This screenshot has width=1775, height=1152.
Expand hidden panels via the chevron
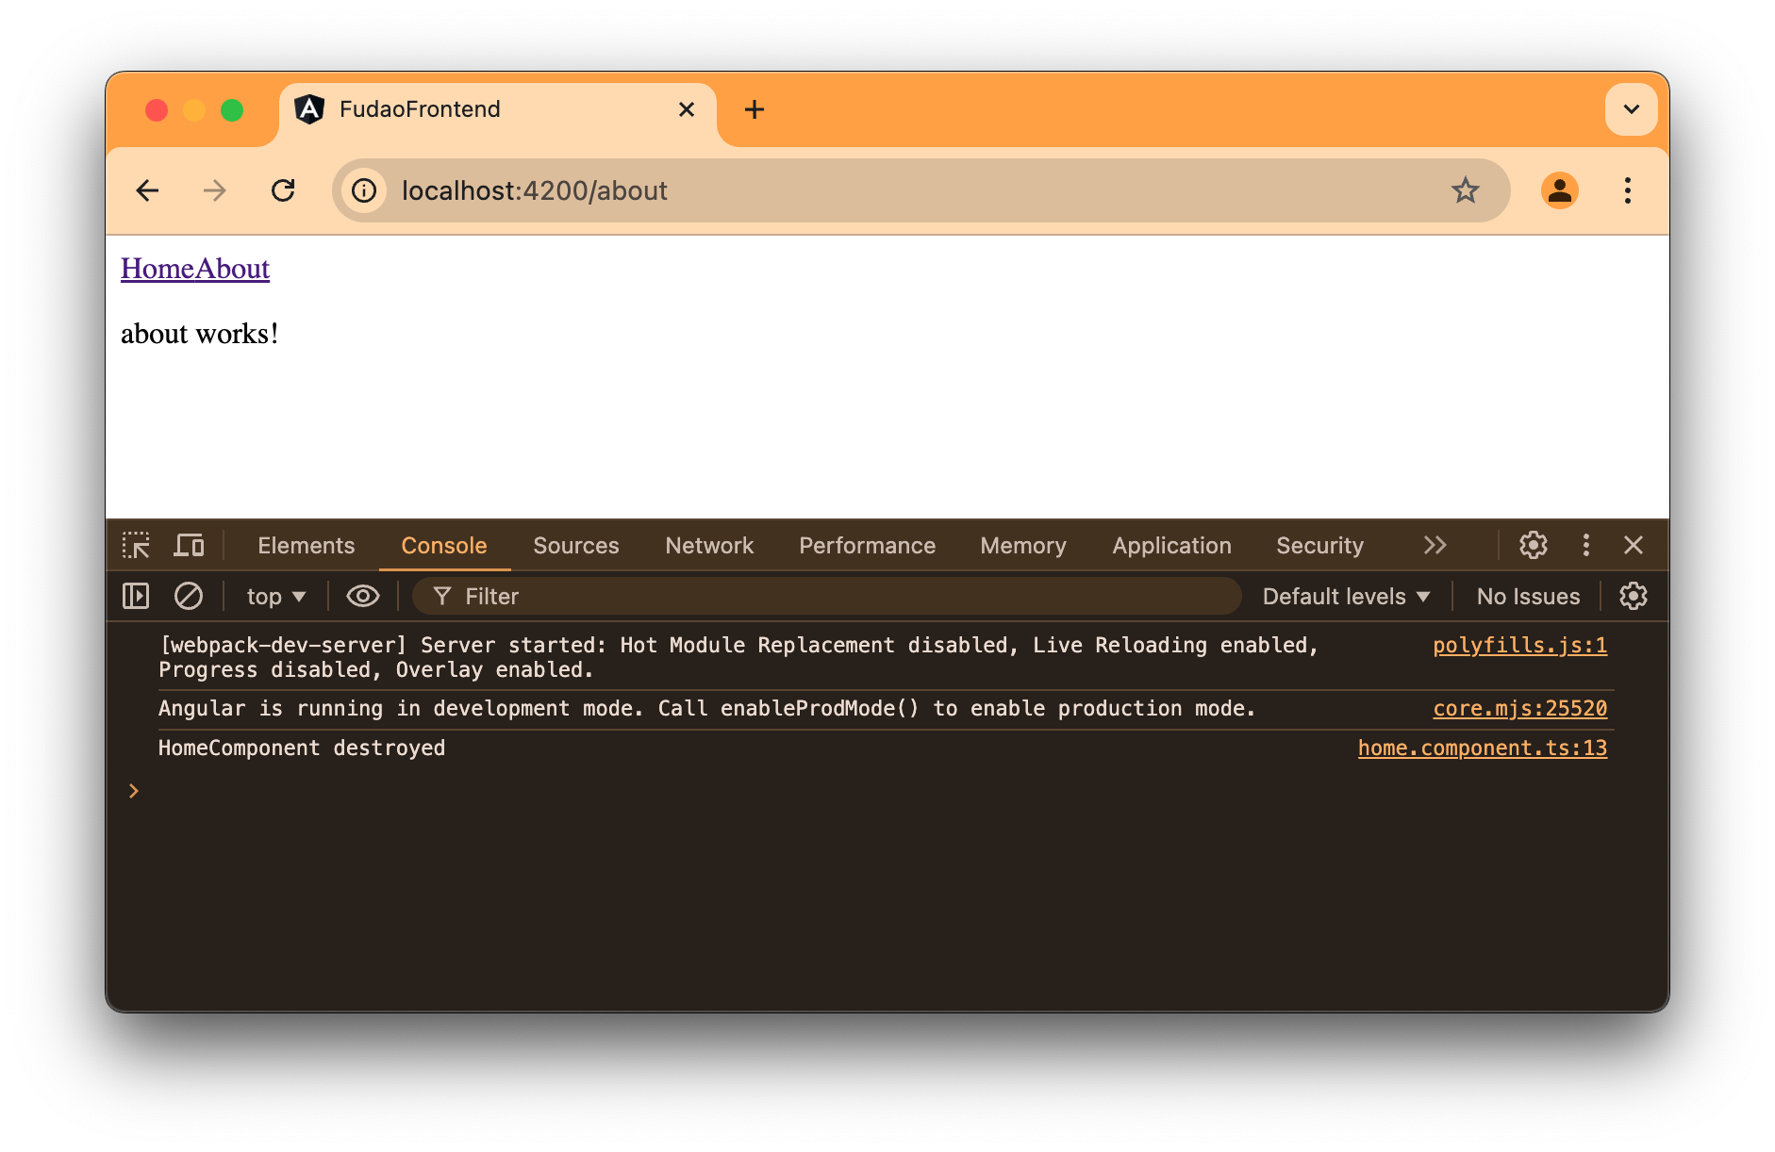(x=1435, y=545)
